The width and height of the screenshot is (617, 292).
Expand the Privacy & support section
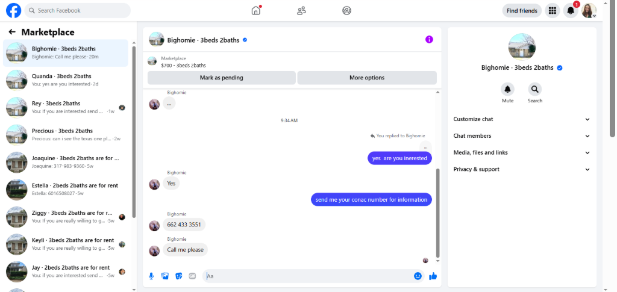tap(522, 169)
